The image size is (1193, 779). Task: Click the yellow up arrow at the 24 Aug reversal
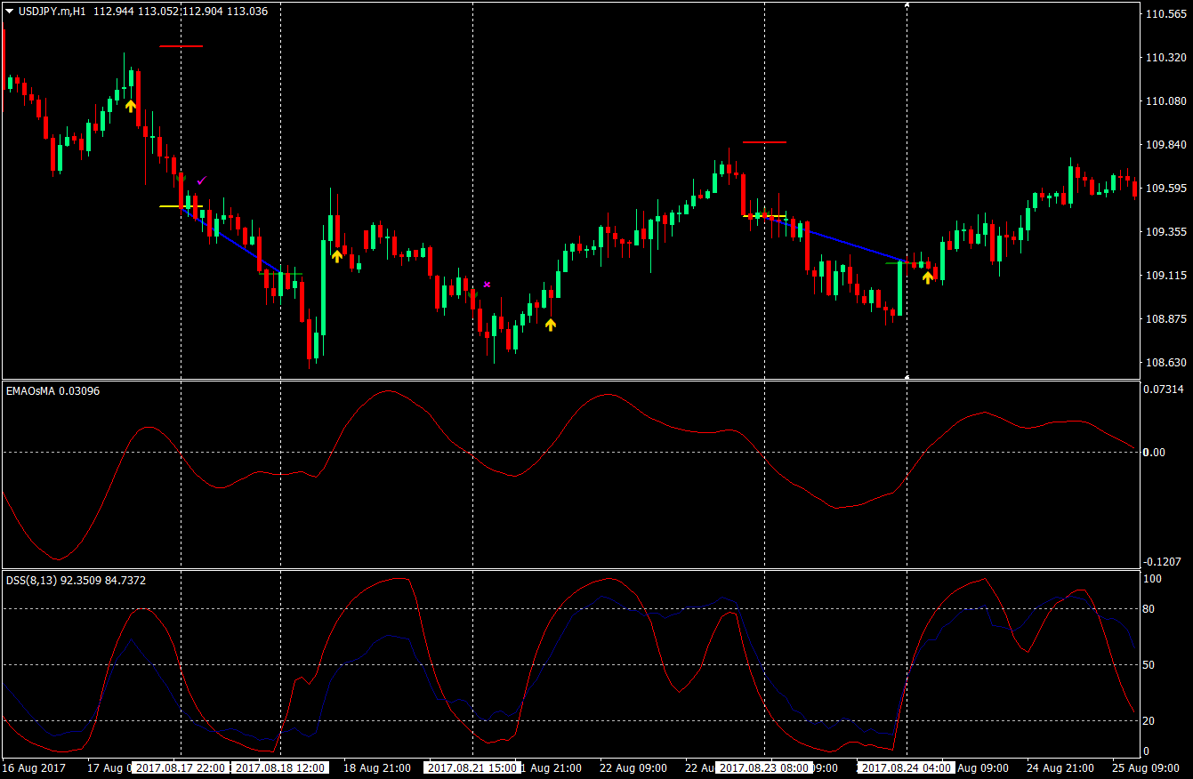click(928, 278)
